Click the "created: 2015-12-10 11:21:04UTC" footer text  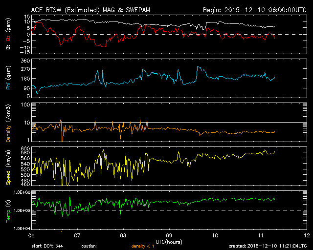click(x=268, y=246)
